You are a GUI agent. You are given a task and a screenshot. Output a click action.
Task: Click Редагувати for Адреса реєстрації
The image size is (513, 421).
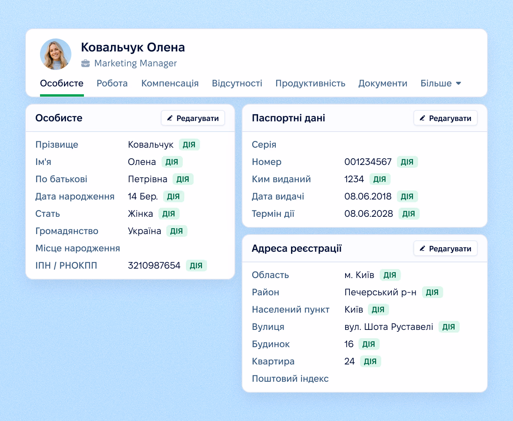click(446, 249)
